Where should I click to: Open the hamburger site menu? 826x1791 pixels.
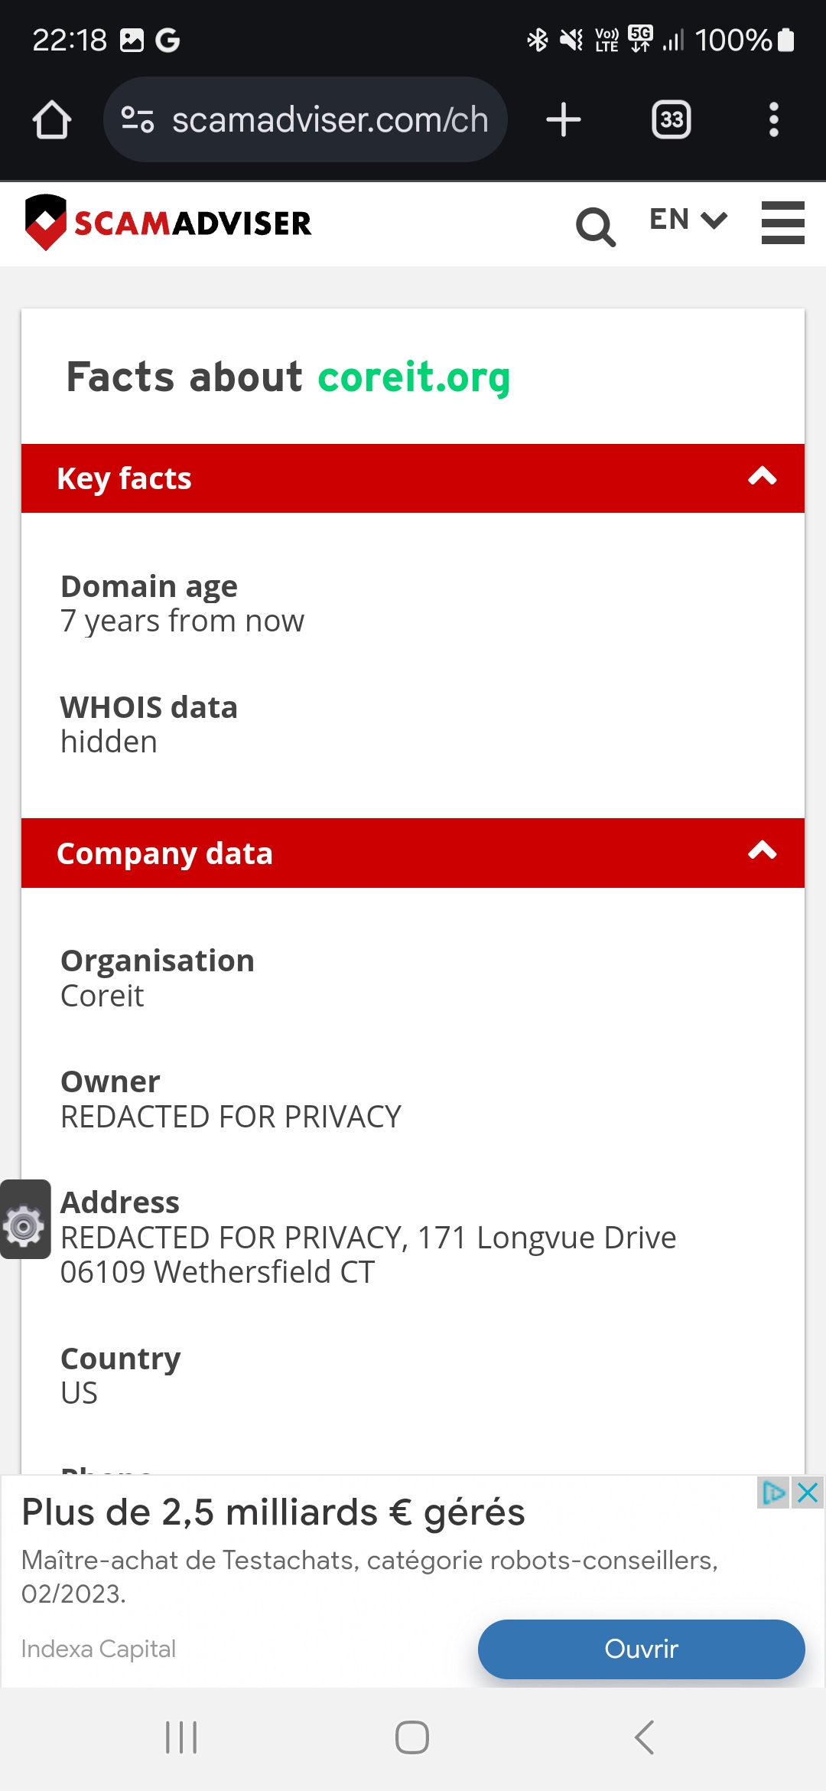click(783, 223)
